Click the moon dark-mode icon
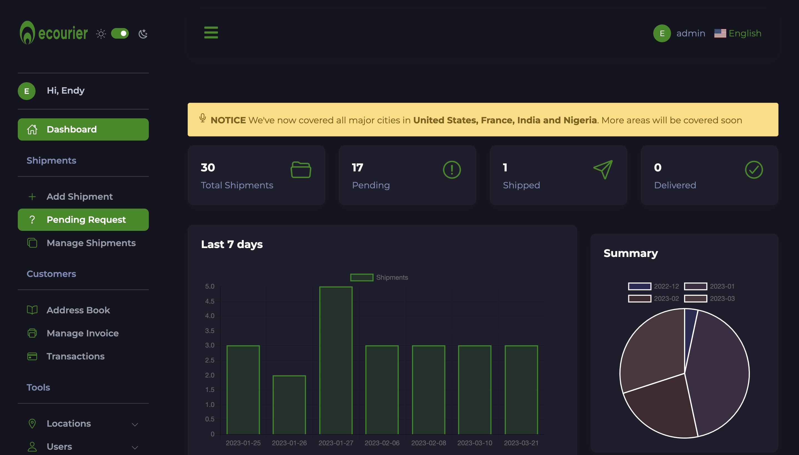 point(143,33)
